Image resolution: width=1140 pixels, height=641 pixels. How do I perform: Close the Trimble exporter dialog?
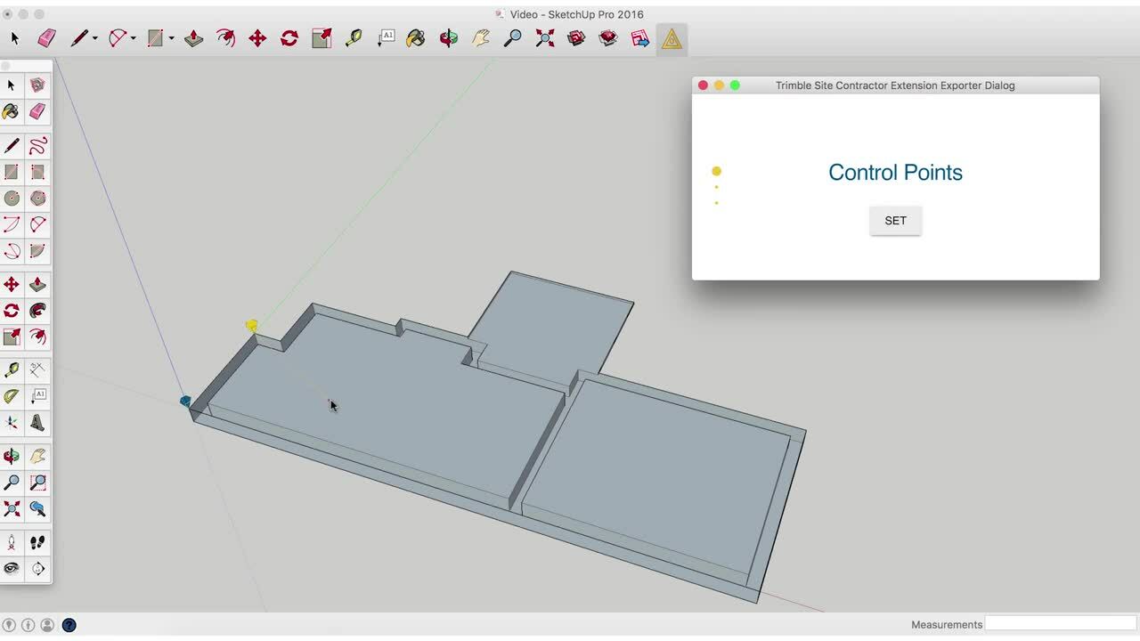tap(703, 85)
